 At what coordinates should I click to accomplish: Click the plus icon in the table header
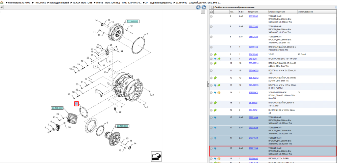tap(211, 12)
